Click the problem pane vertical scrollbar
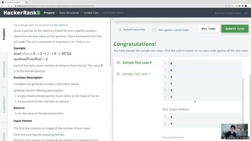 110,42
